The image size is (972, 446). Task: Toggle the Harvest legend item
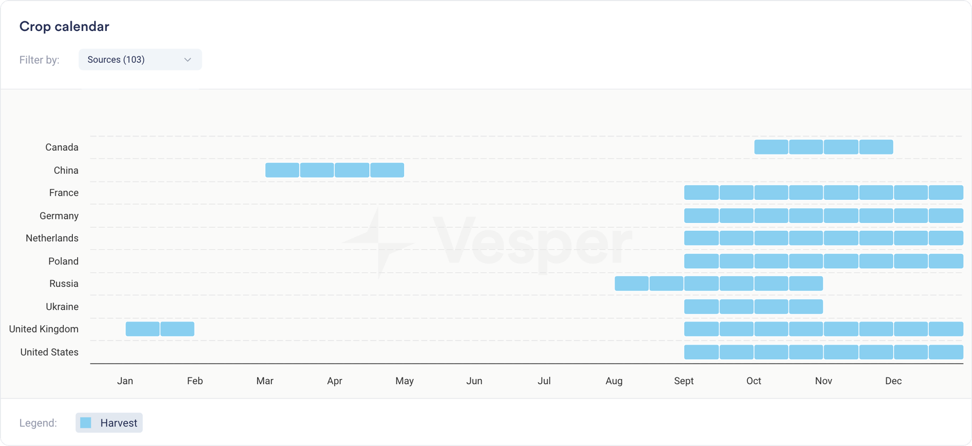[109, 423]
